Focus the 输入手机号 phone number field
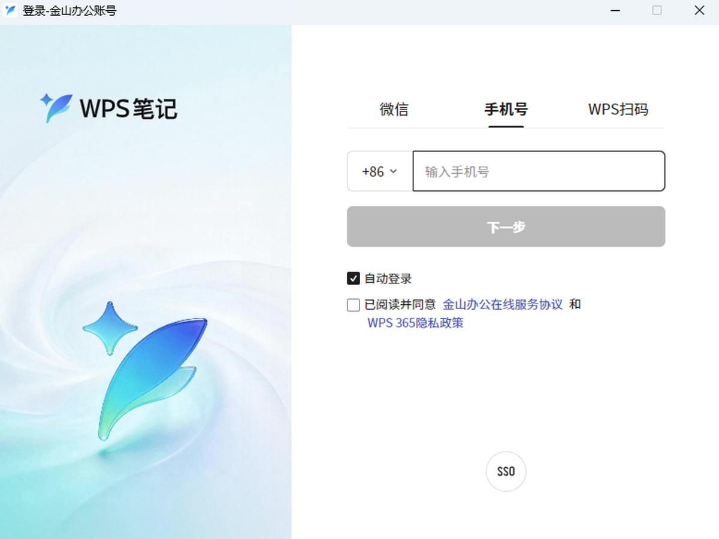The width and height of the screenshot is (719, 539). point(539,171)
